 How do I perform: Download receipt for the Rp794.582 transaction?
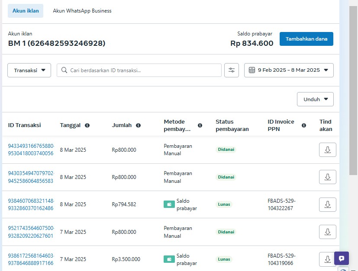point(327,204)
